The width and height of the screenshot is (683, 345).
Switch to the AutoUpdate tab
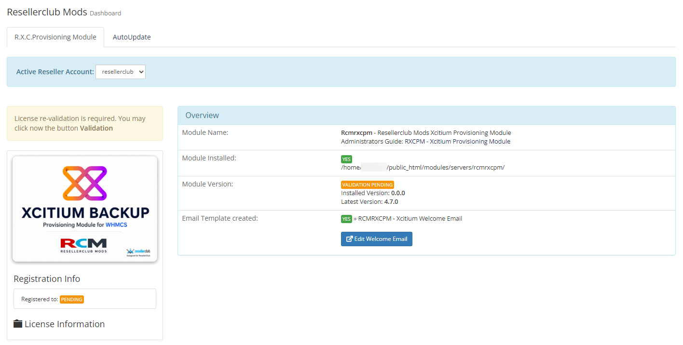coord(132,37)
